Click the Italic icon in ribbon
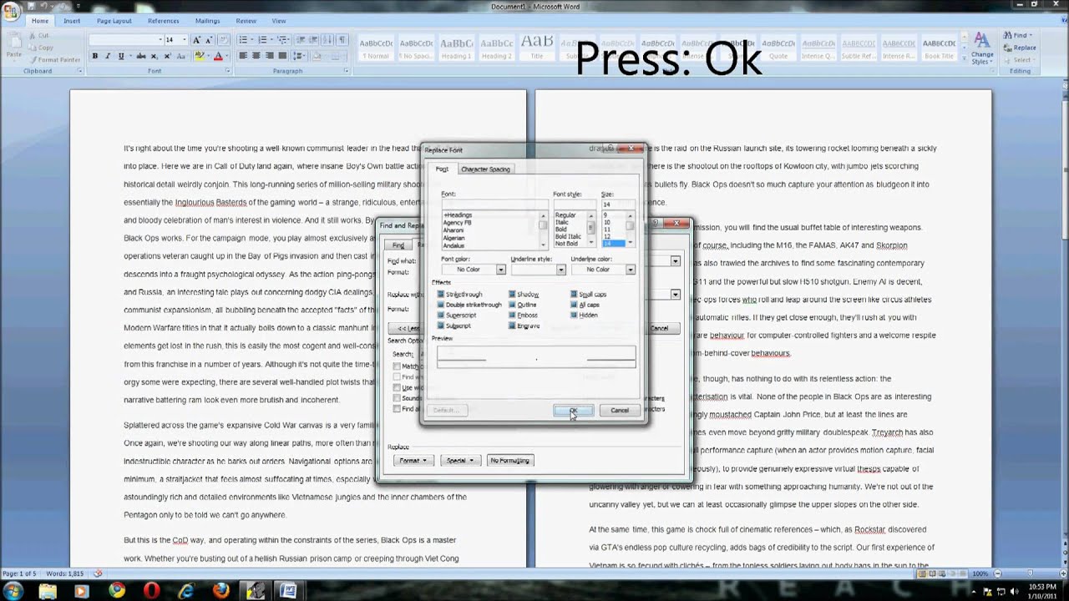1069x601 pixels. coord(108,56)
